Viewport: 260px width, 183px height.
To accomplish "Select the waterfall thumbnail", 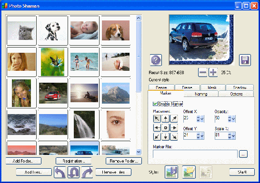I will pyautogui.click(x=84, y=125).
